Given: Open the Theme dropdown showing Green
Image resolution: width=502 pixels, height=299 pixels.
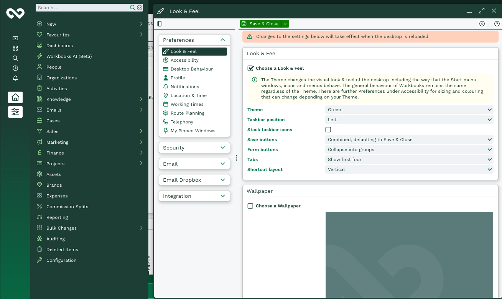Looking at the screenshot, I should pos(409,110).
